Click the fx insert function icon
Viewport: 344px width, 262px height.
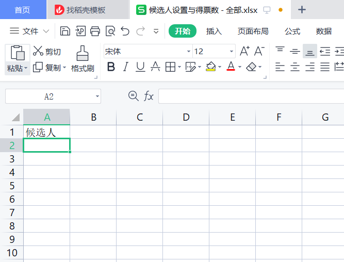(x=149, y=96)
